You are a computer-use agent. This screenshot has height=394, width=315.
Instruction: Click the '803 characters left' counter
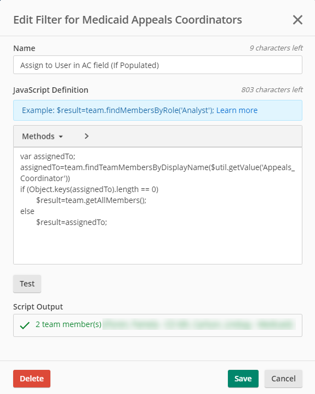click(272, 89)
